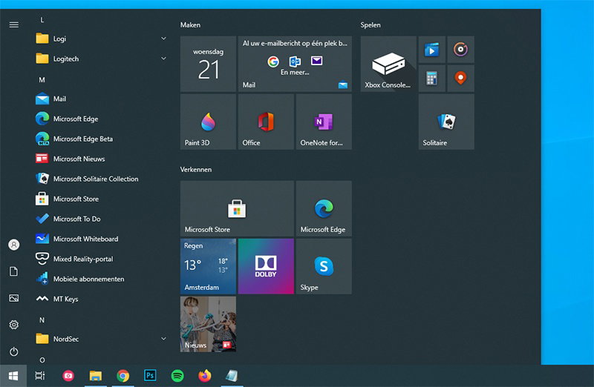This screenshot has width=594, height=387.
Task: Open the Settings gear in left rail
Action: [13, 325]
